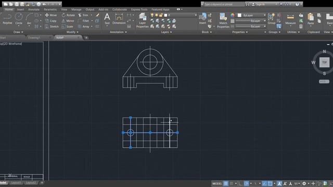Click the object color wheel icon
The image size is (333, 187).
233,15
